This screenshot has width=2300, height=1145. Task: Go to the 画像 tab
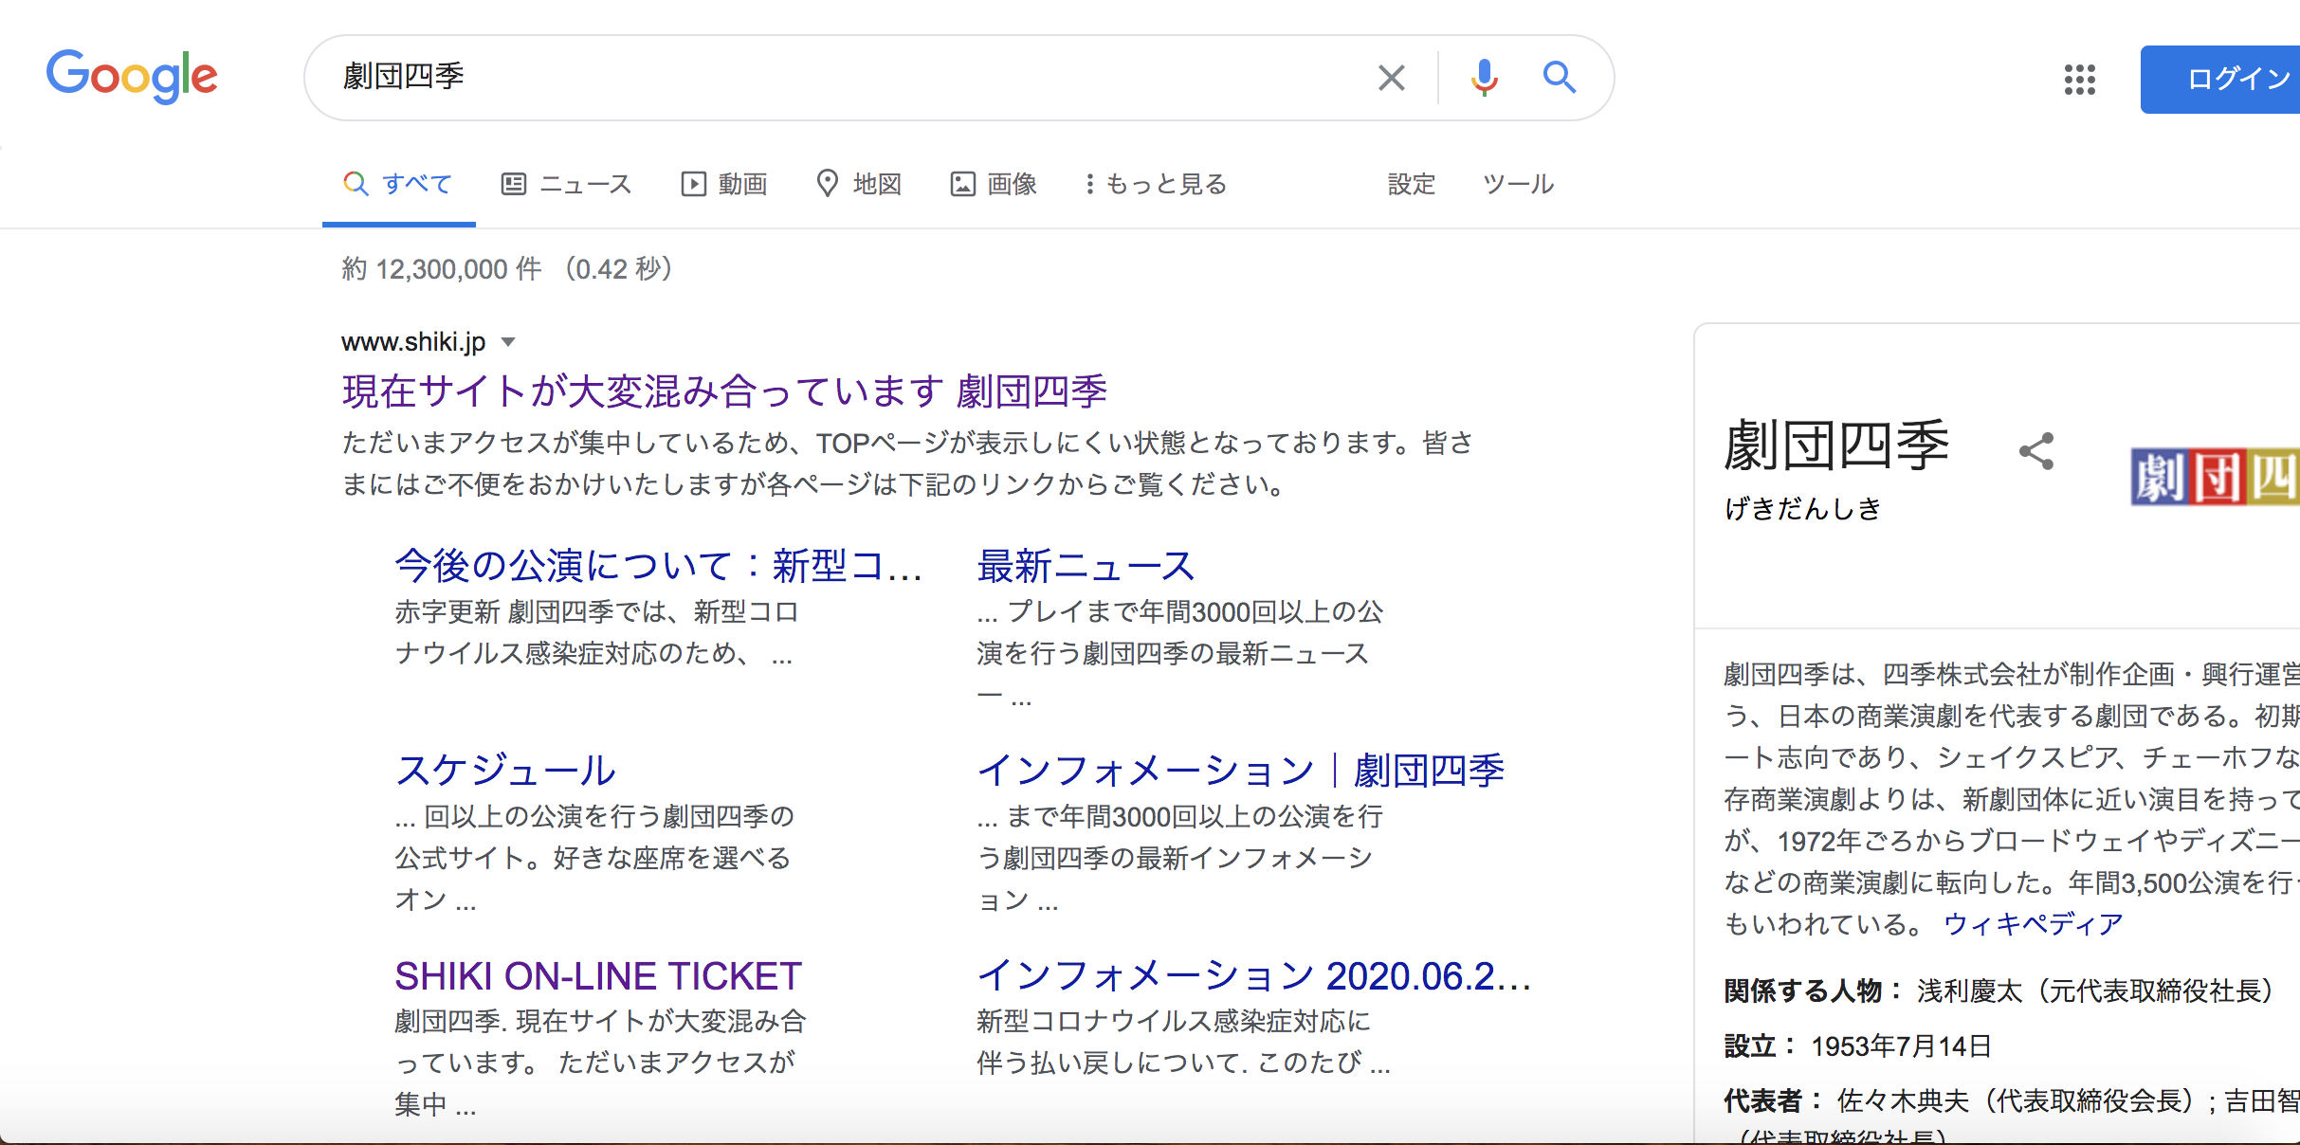(x=995, y=184)
